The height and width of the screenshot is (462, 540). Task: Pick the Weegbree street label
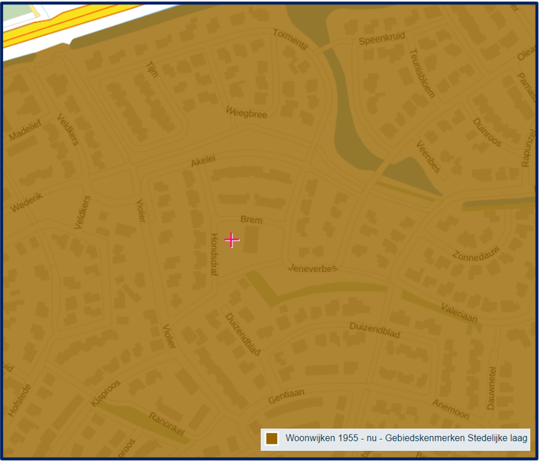(246, 112)
